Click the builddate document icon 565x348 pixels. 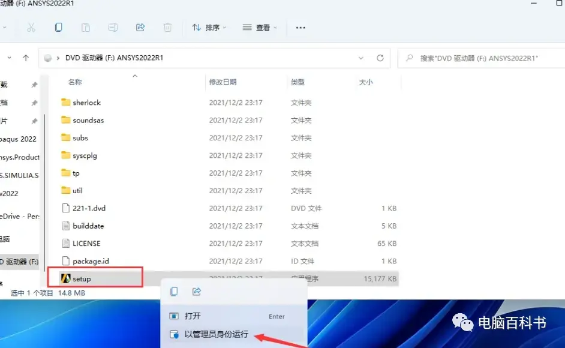point(65,226)
